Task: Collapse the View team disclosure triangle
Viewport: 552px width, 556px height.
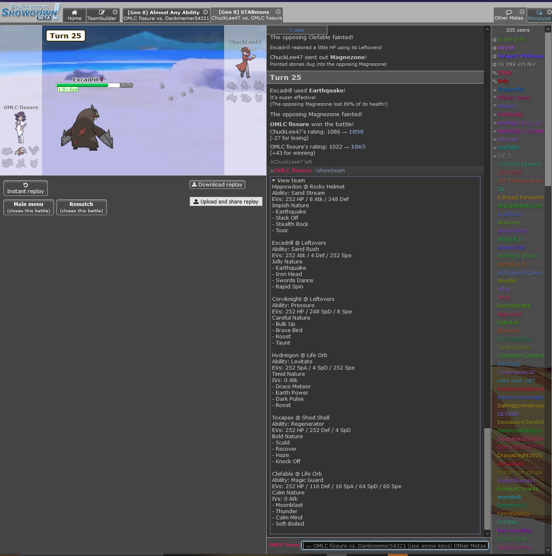Action: coord(274,181)
